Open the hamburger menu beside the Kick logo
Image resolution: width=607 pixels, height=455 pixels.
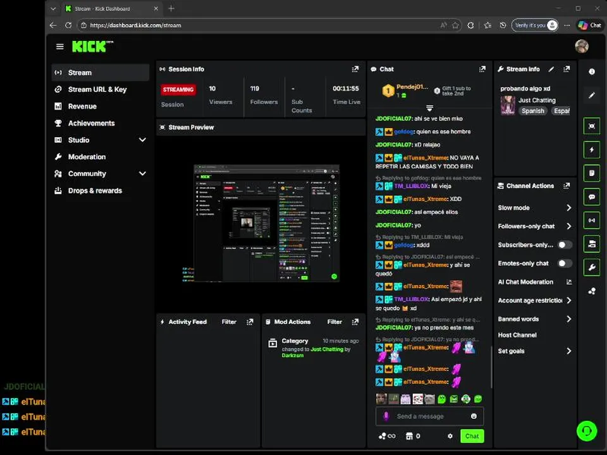(x=59, y=46)
